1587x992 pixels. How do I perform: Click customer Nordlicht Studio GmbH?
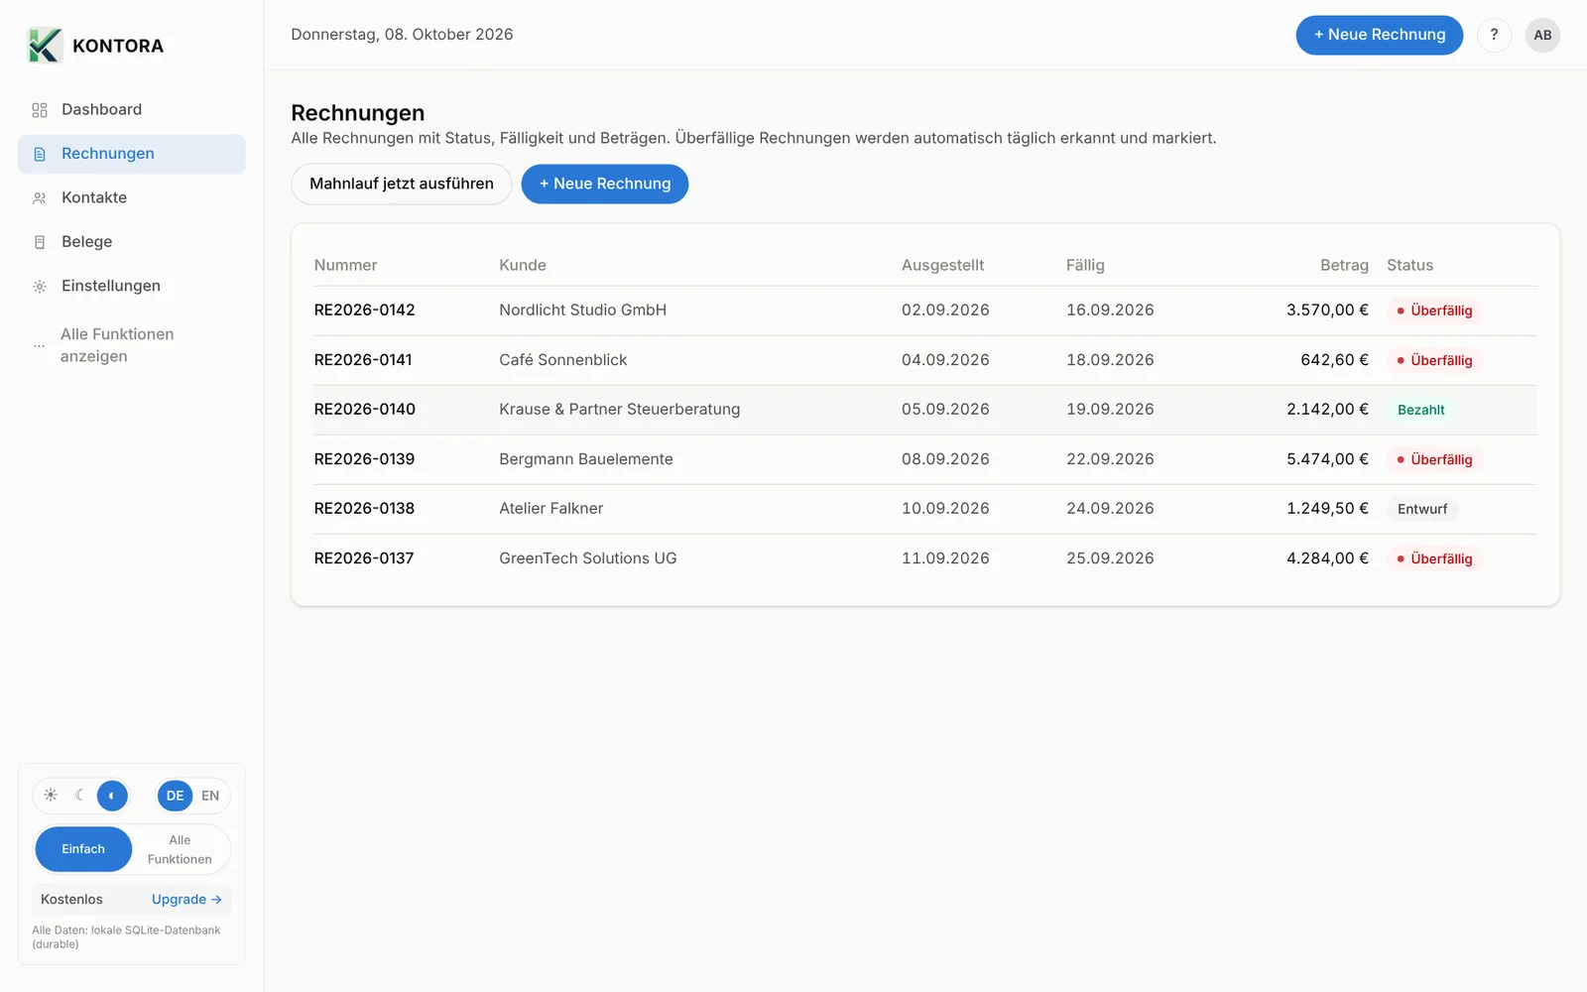(583, 310)
